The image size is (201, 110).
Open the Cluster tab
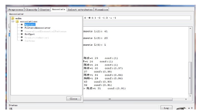(45, 10)
